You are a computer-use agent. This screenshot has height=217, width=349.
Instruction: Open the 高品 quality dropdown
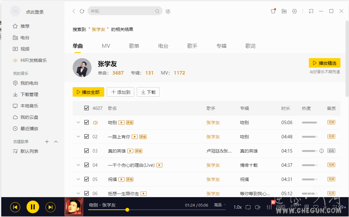[x=220, y=205]
